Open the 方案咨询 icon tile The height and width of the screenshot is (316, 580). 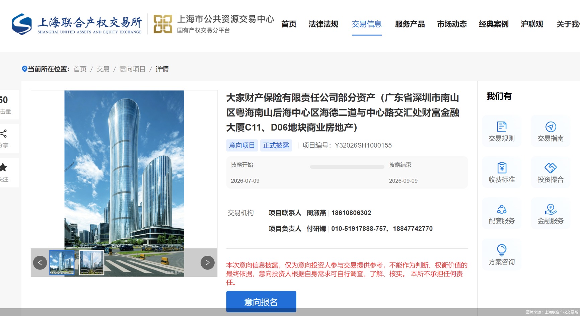pos(502,255)
